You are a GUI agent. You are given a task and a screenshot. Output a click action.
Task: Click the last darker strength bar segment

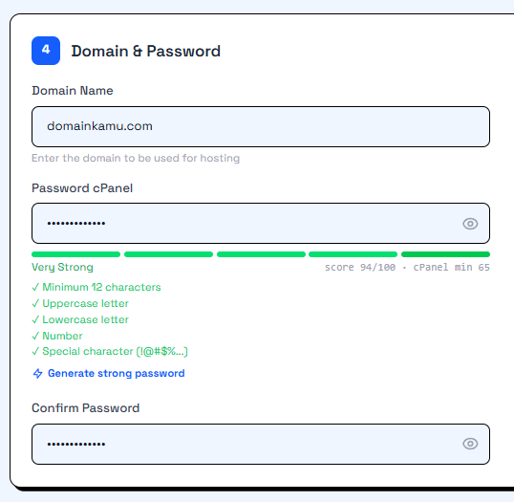pos(445,254)
